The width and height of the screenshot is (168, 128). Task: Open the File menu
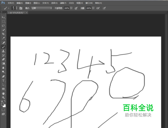click(x=11, y=3)
